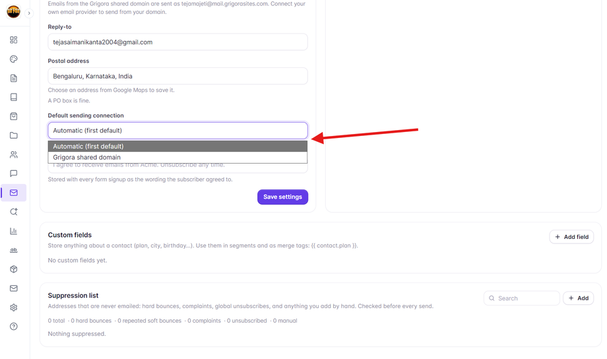Open the folder files icon in sidebar
Image resolution: width=607 pixels, height=359 pixels.
(x=14, y=135)
